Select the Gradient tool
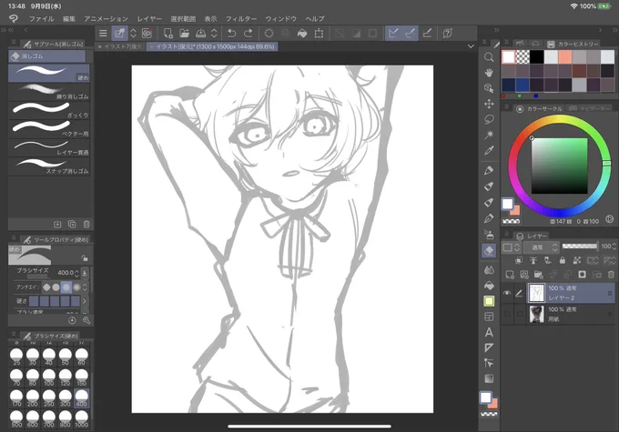The height and width of the screenshot is (432, 619). point(489,378)
